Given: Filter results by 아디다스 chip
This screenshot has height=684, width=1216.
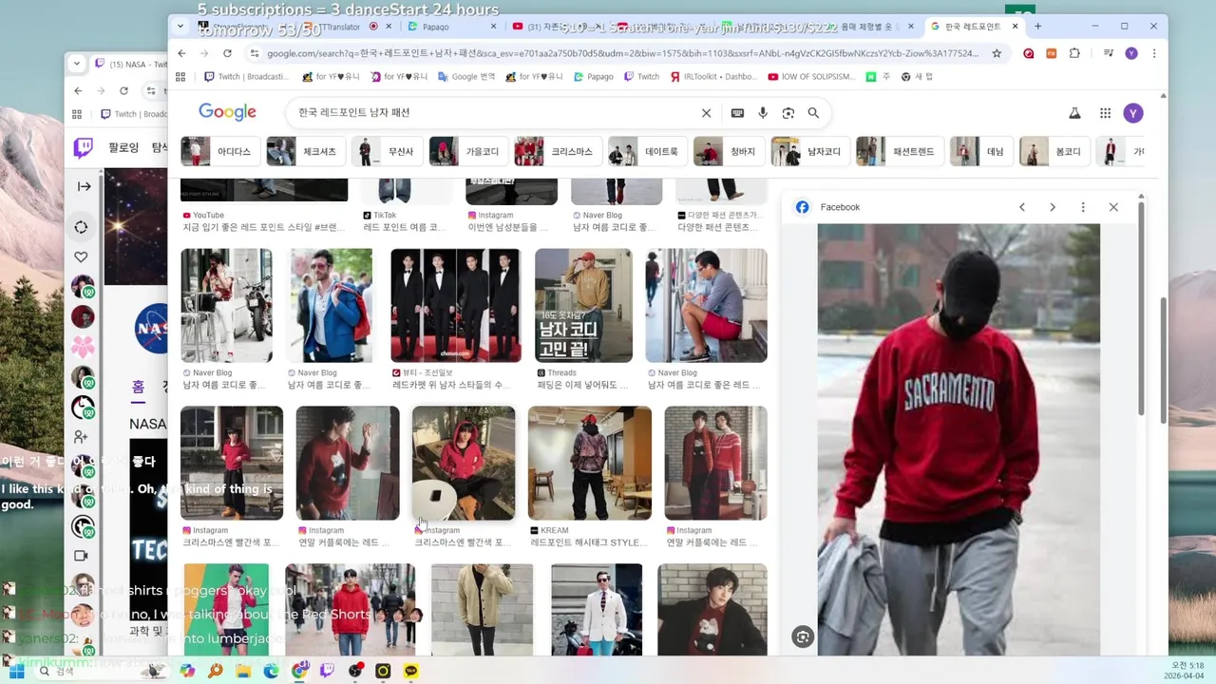Looking at the screenshot, I should 220,151.
